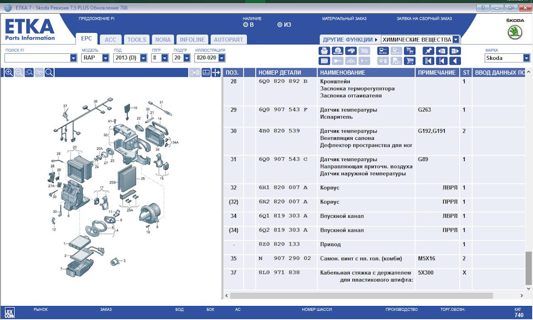Select part number 8Z0 820 133
533x320 pixels.
pyautogui.click(x=279, y=244)
